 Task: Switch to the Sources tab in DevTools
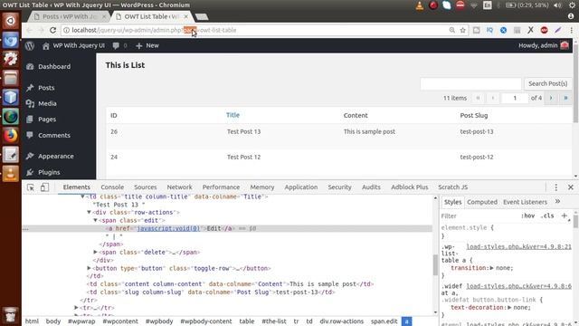(145, 187)
